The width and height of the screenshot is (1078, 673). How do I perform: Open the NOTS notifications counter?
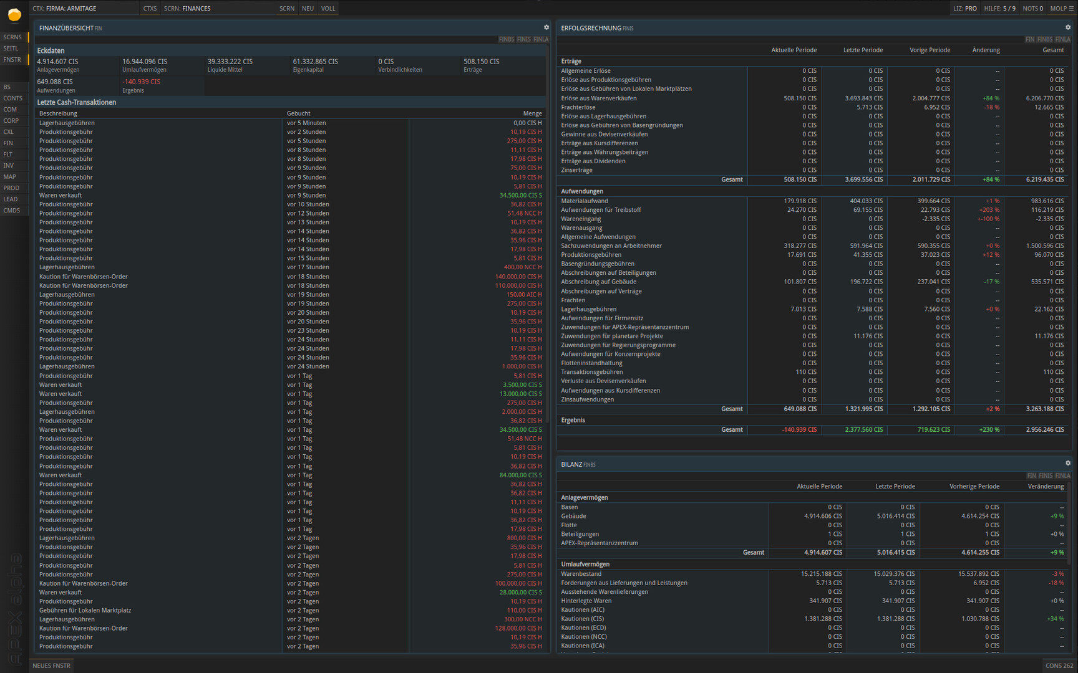[x=1032, y=9]
